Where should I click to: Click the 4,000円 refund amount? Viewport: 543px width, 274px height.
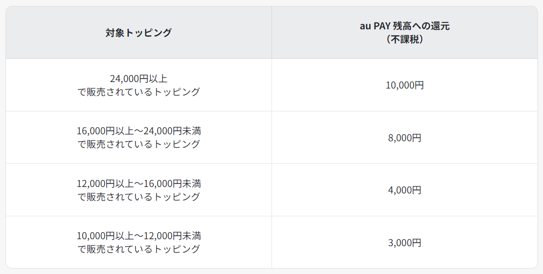pyautogui.click(x=404, y=190)
